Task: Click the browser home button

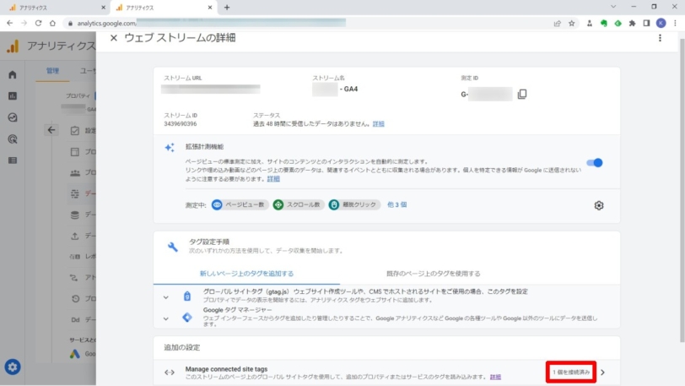Action: [x=53, y=23]
